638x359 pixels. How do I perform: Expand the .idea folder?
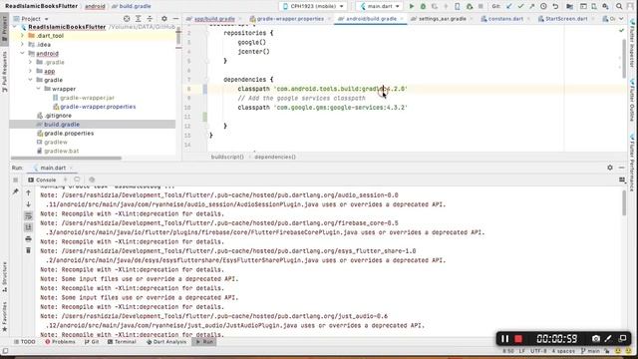(22, 44)
